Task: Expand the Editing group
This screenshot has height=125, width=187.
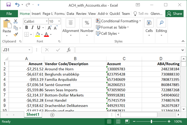Action: (x=161, y=27)
